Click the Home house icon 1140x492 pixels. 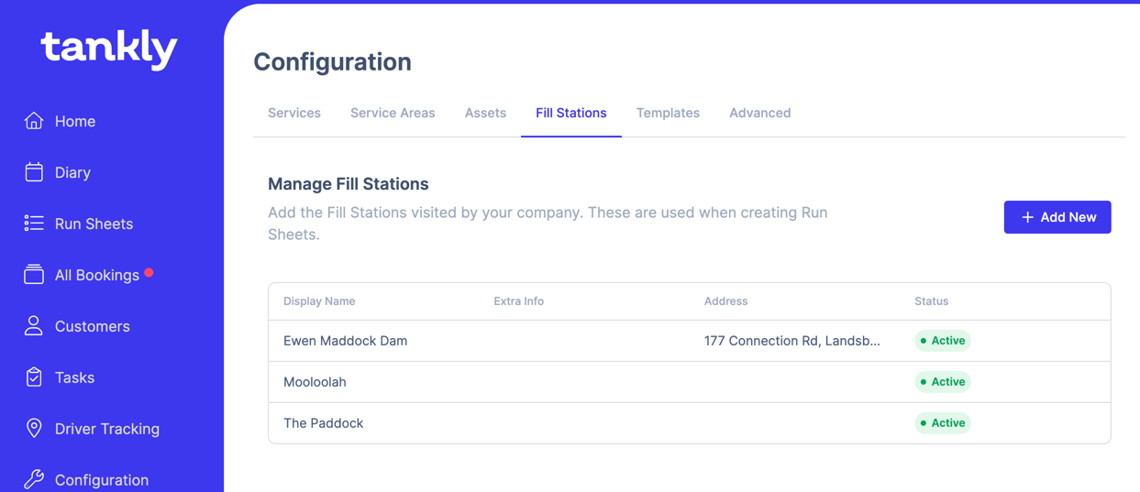click(x=34, y=121)
